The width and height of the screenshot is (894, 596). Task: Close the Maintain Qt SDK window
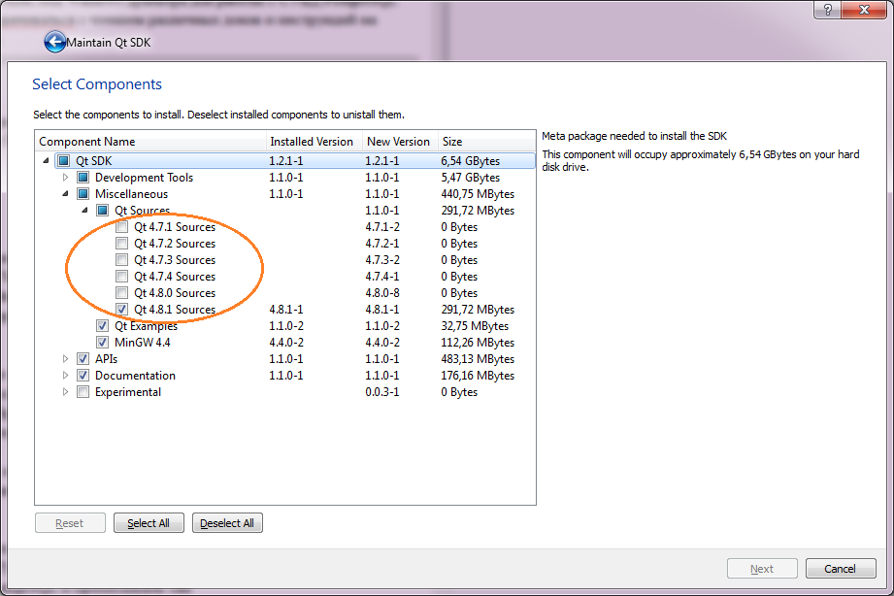point(864,10)
